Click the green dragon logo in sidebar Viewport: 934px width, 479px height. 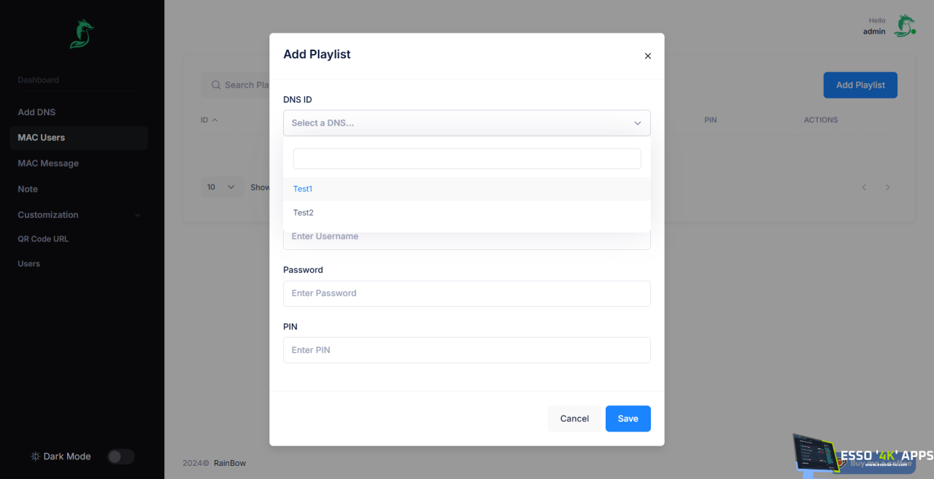pyautogui.click(x=81, y=34)
